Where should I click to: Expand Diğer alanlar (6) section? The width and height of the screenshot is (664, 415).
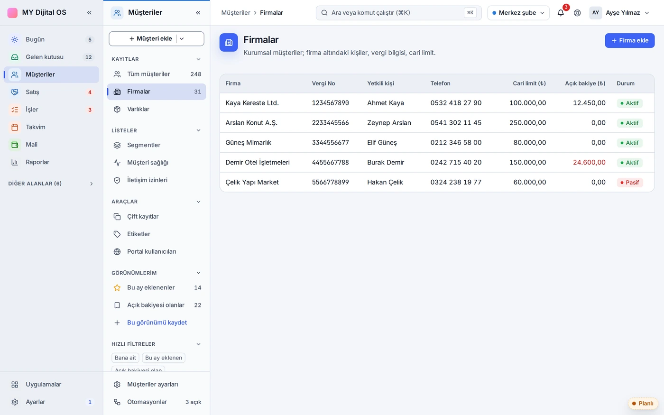click(51, 184)
